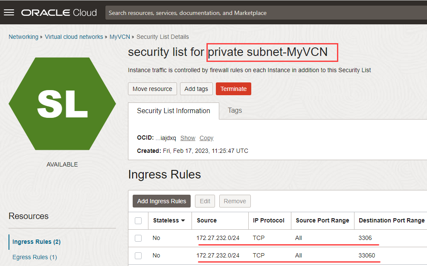Copy the security list OCID
427x266 pixels.
point(206,137)
